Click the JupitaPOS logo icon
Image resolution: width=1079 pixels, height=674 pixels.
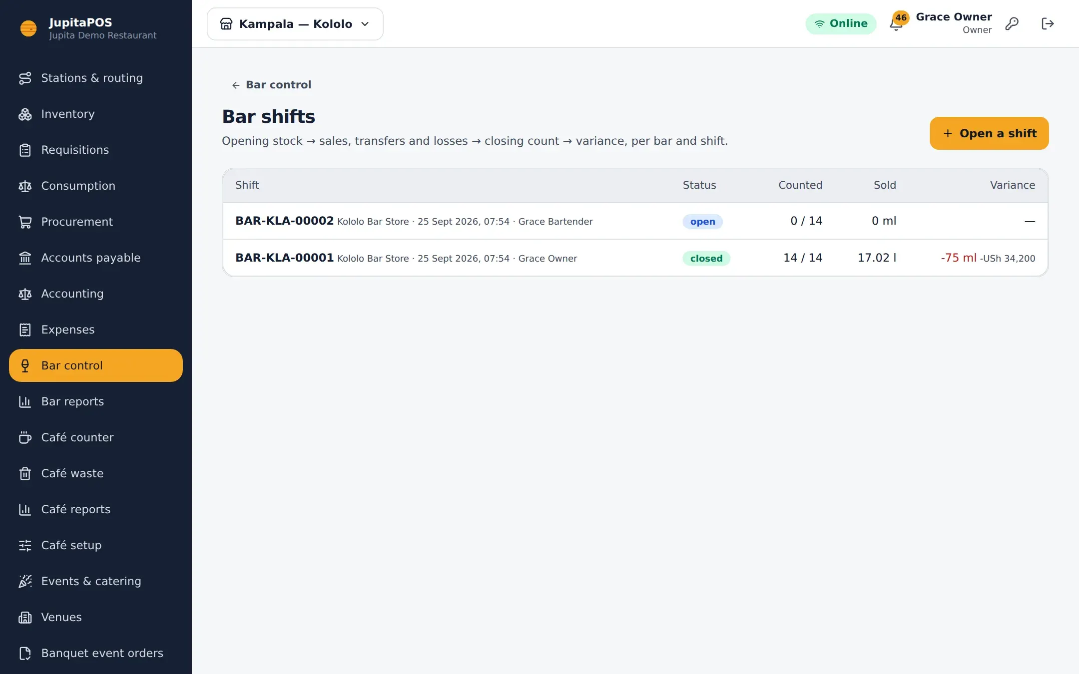(28, 28)
